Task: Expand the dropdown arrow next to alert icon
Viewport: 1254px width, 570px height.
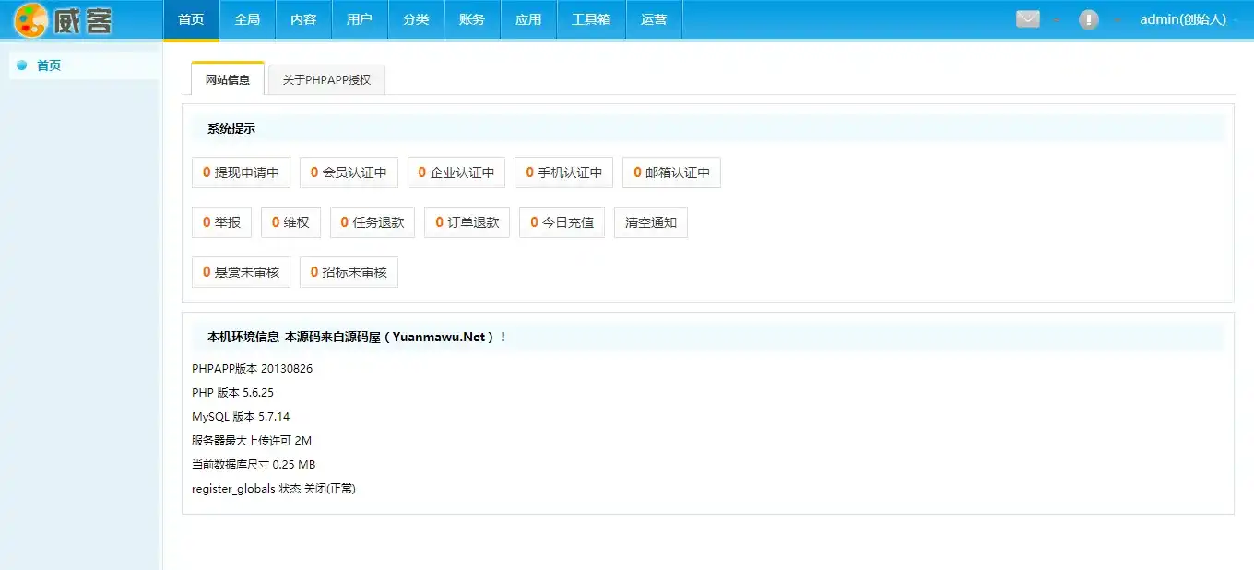Action: tap(1117, 20)
